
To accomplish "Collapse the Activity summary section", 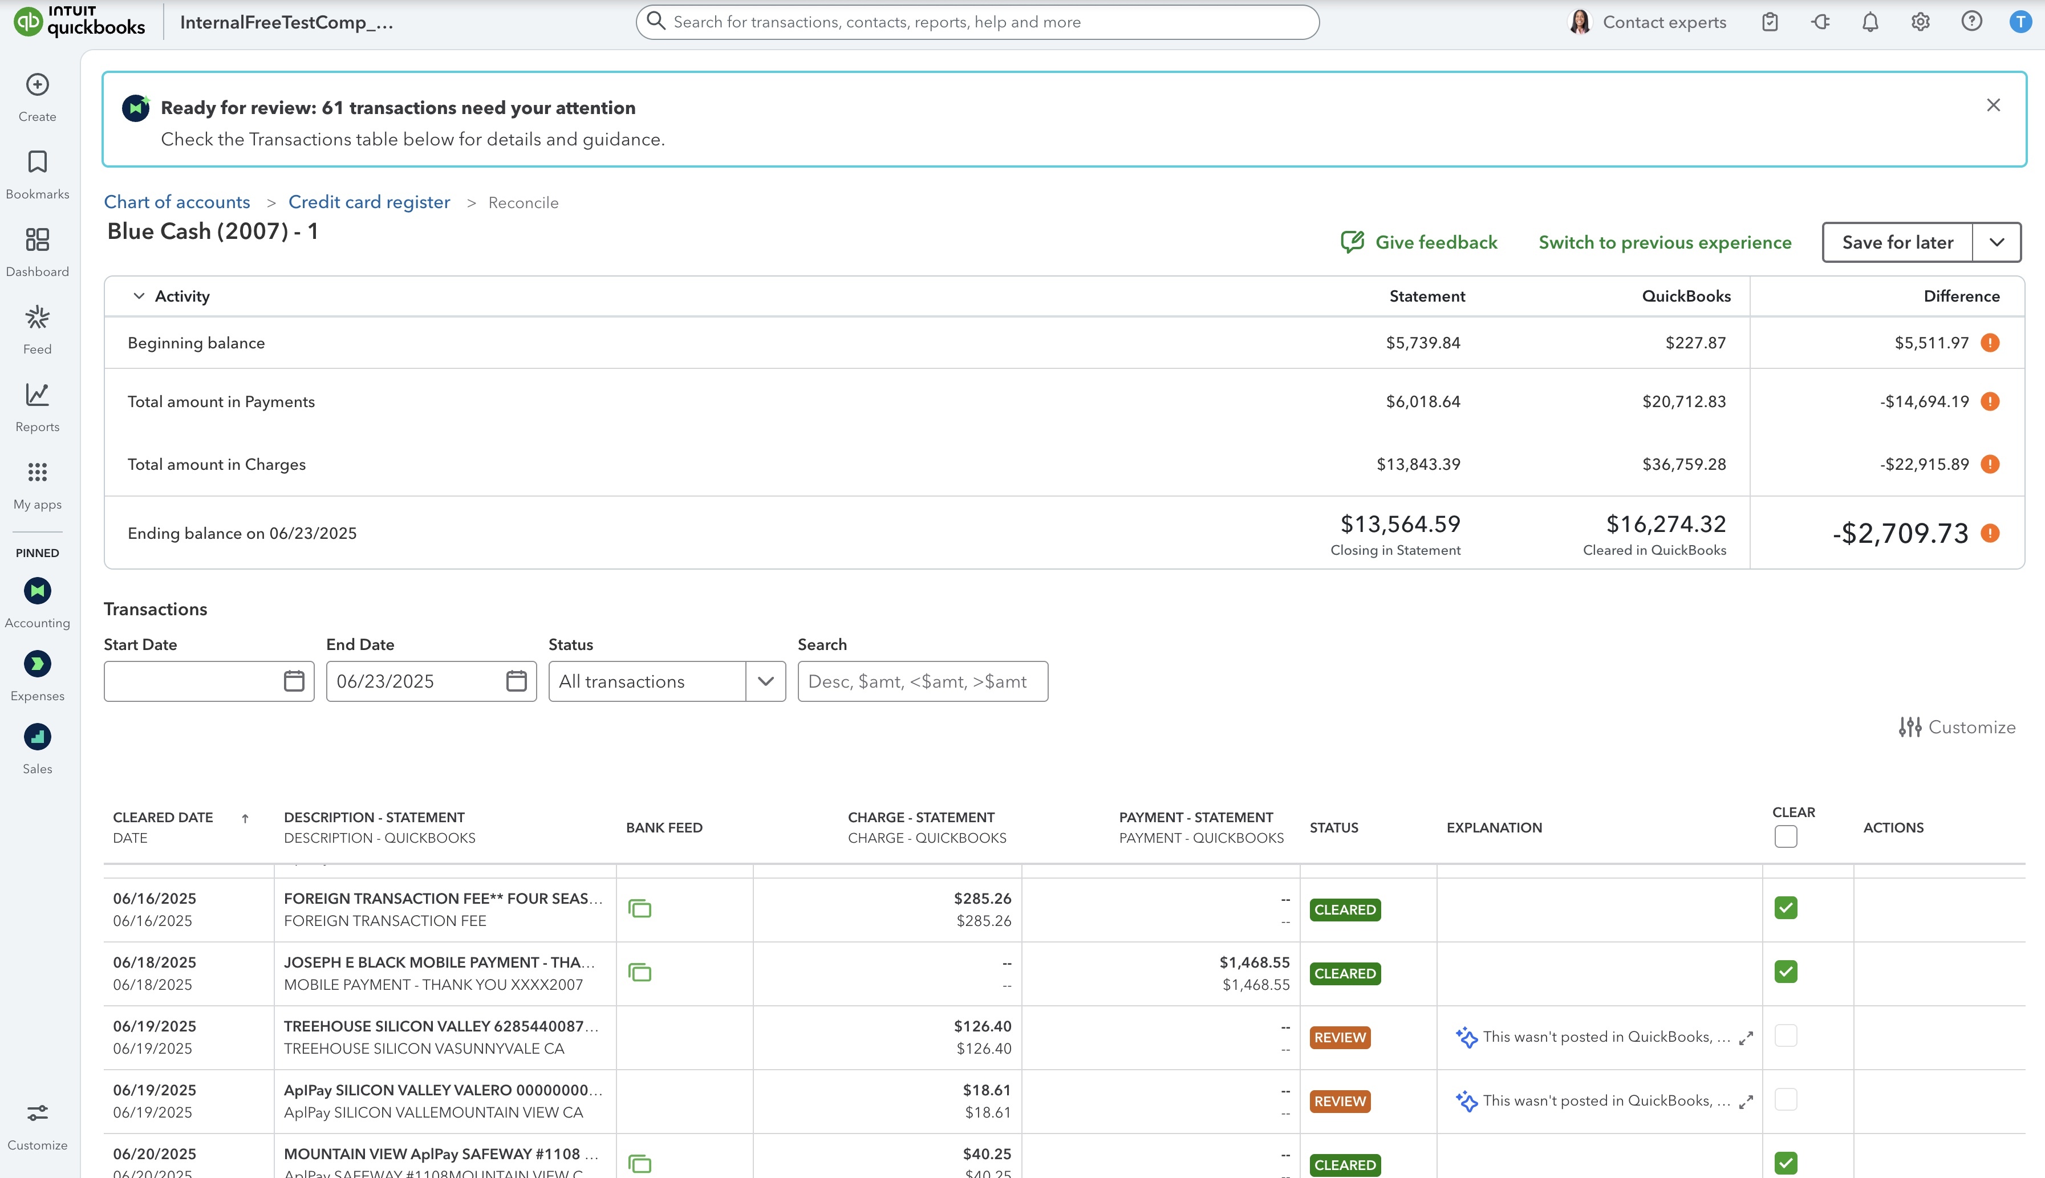I will click(x=139, y=296).
